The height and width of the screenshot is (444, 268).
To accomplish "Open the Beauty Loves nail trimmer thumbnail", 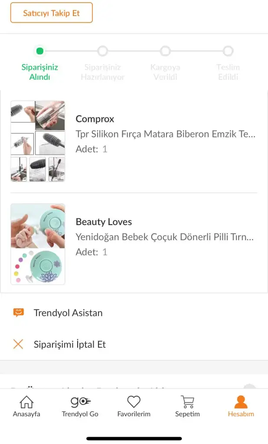I will pos(38,244).
